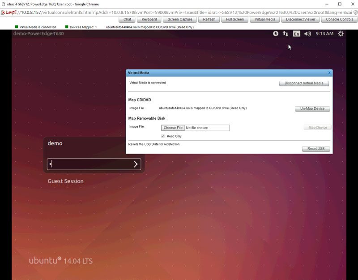Click the Map Removable Disk heading

click(x=147, y=118)
